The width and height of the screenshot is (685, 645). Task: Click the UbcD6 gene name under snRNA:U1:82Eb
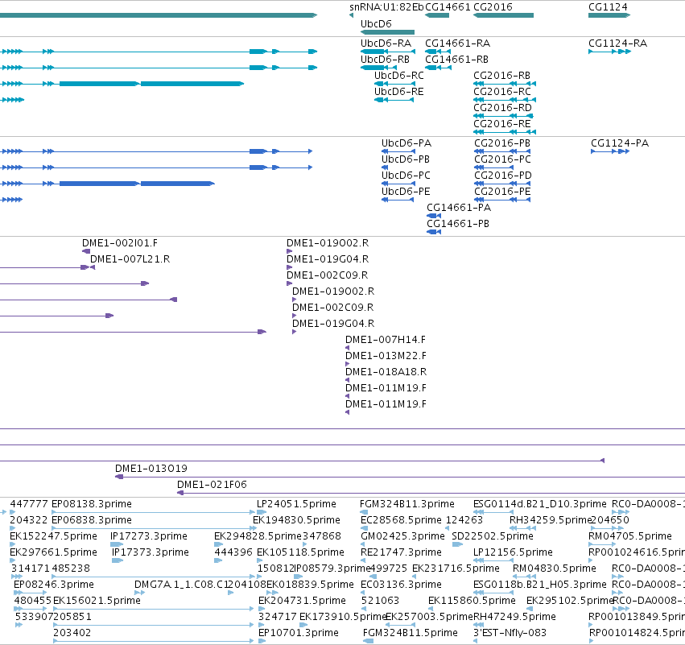click(x=376, y=24)
